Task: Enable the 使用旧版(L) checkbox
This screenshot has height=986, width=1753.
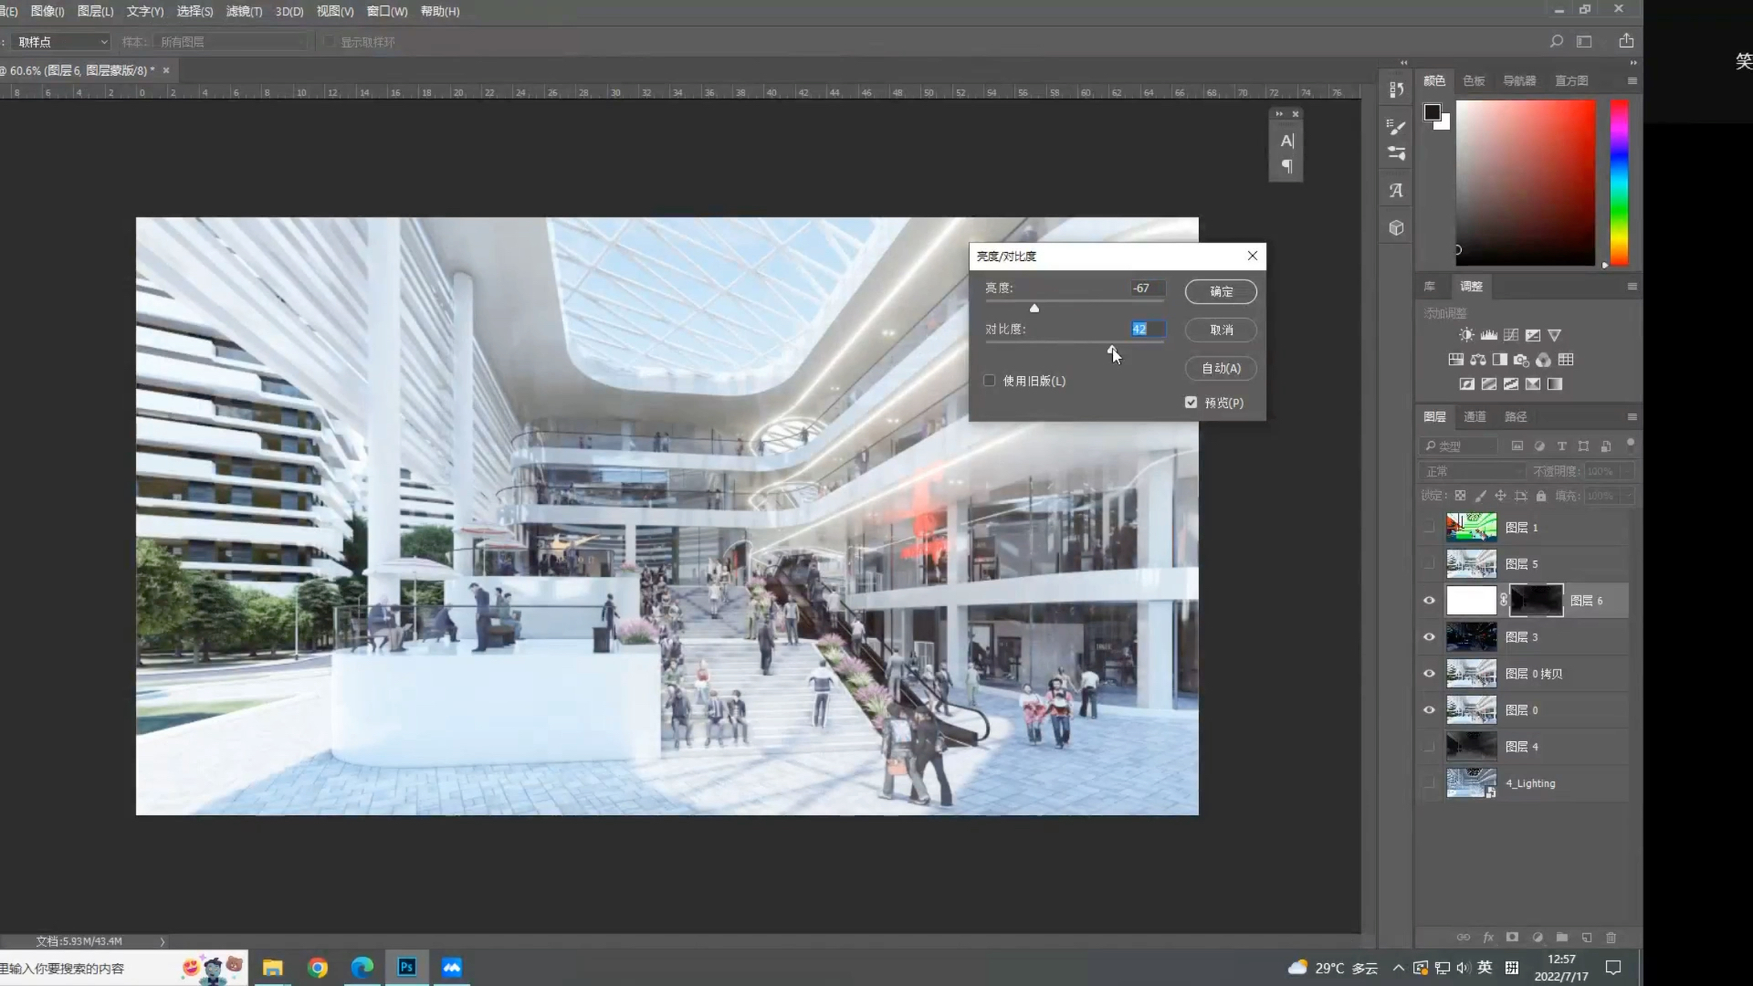Action: coord(990,381)
